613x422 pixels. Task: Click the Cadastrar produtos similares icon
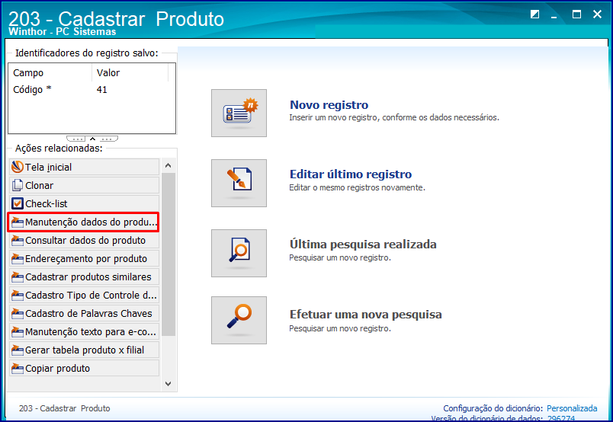point(18,277)
